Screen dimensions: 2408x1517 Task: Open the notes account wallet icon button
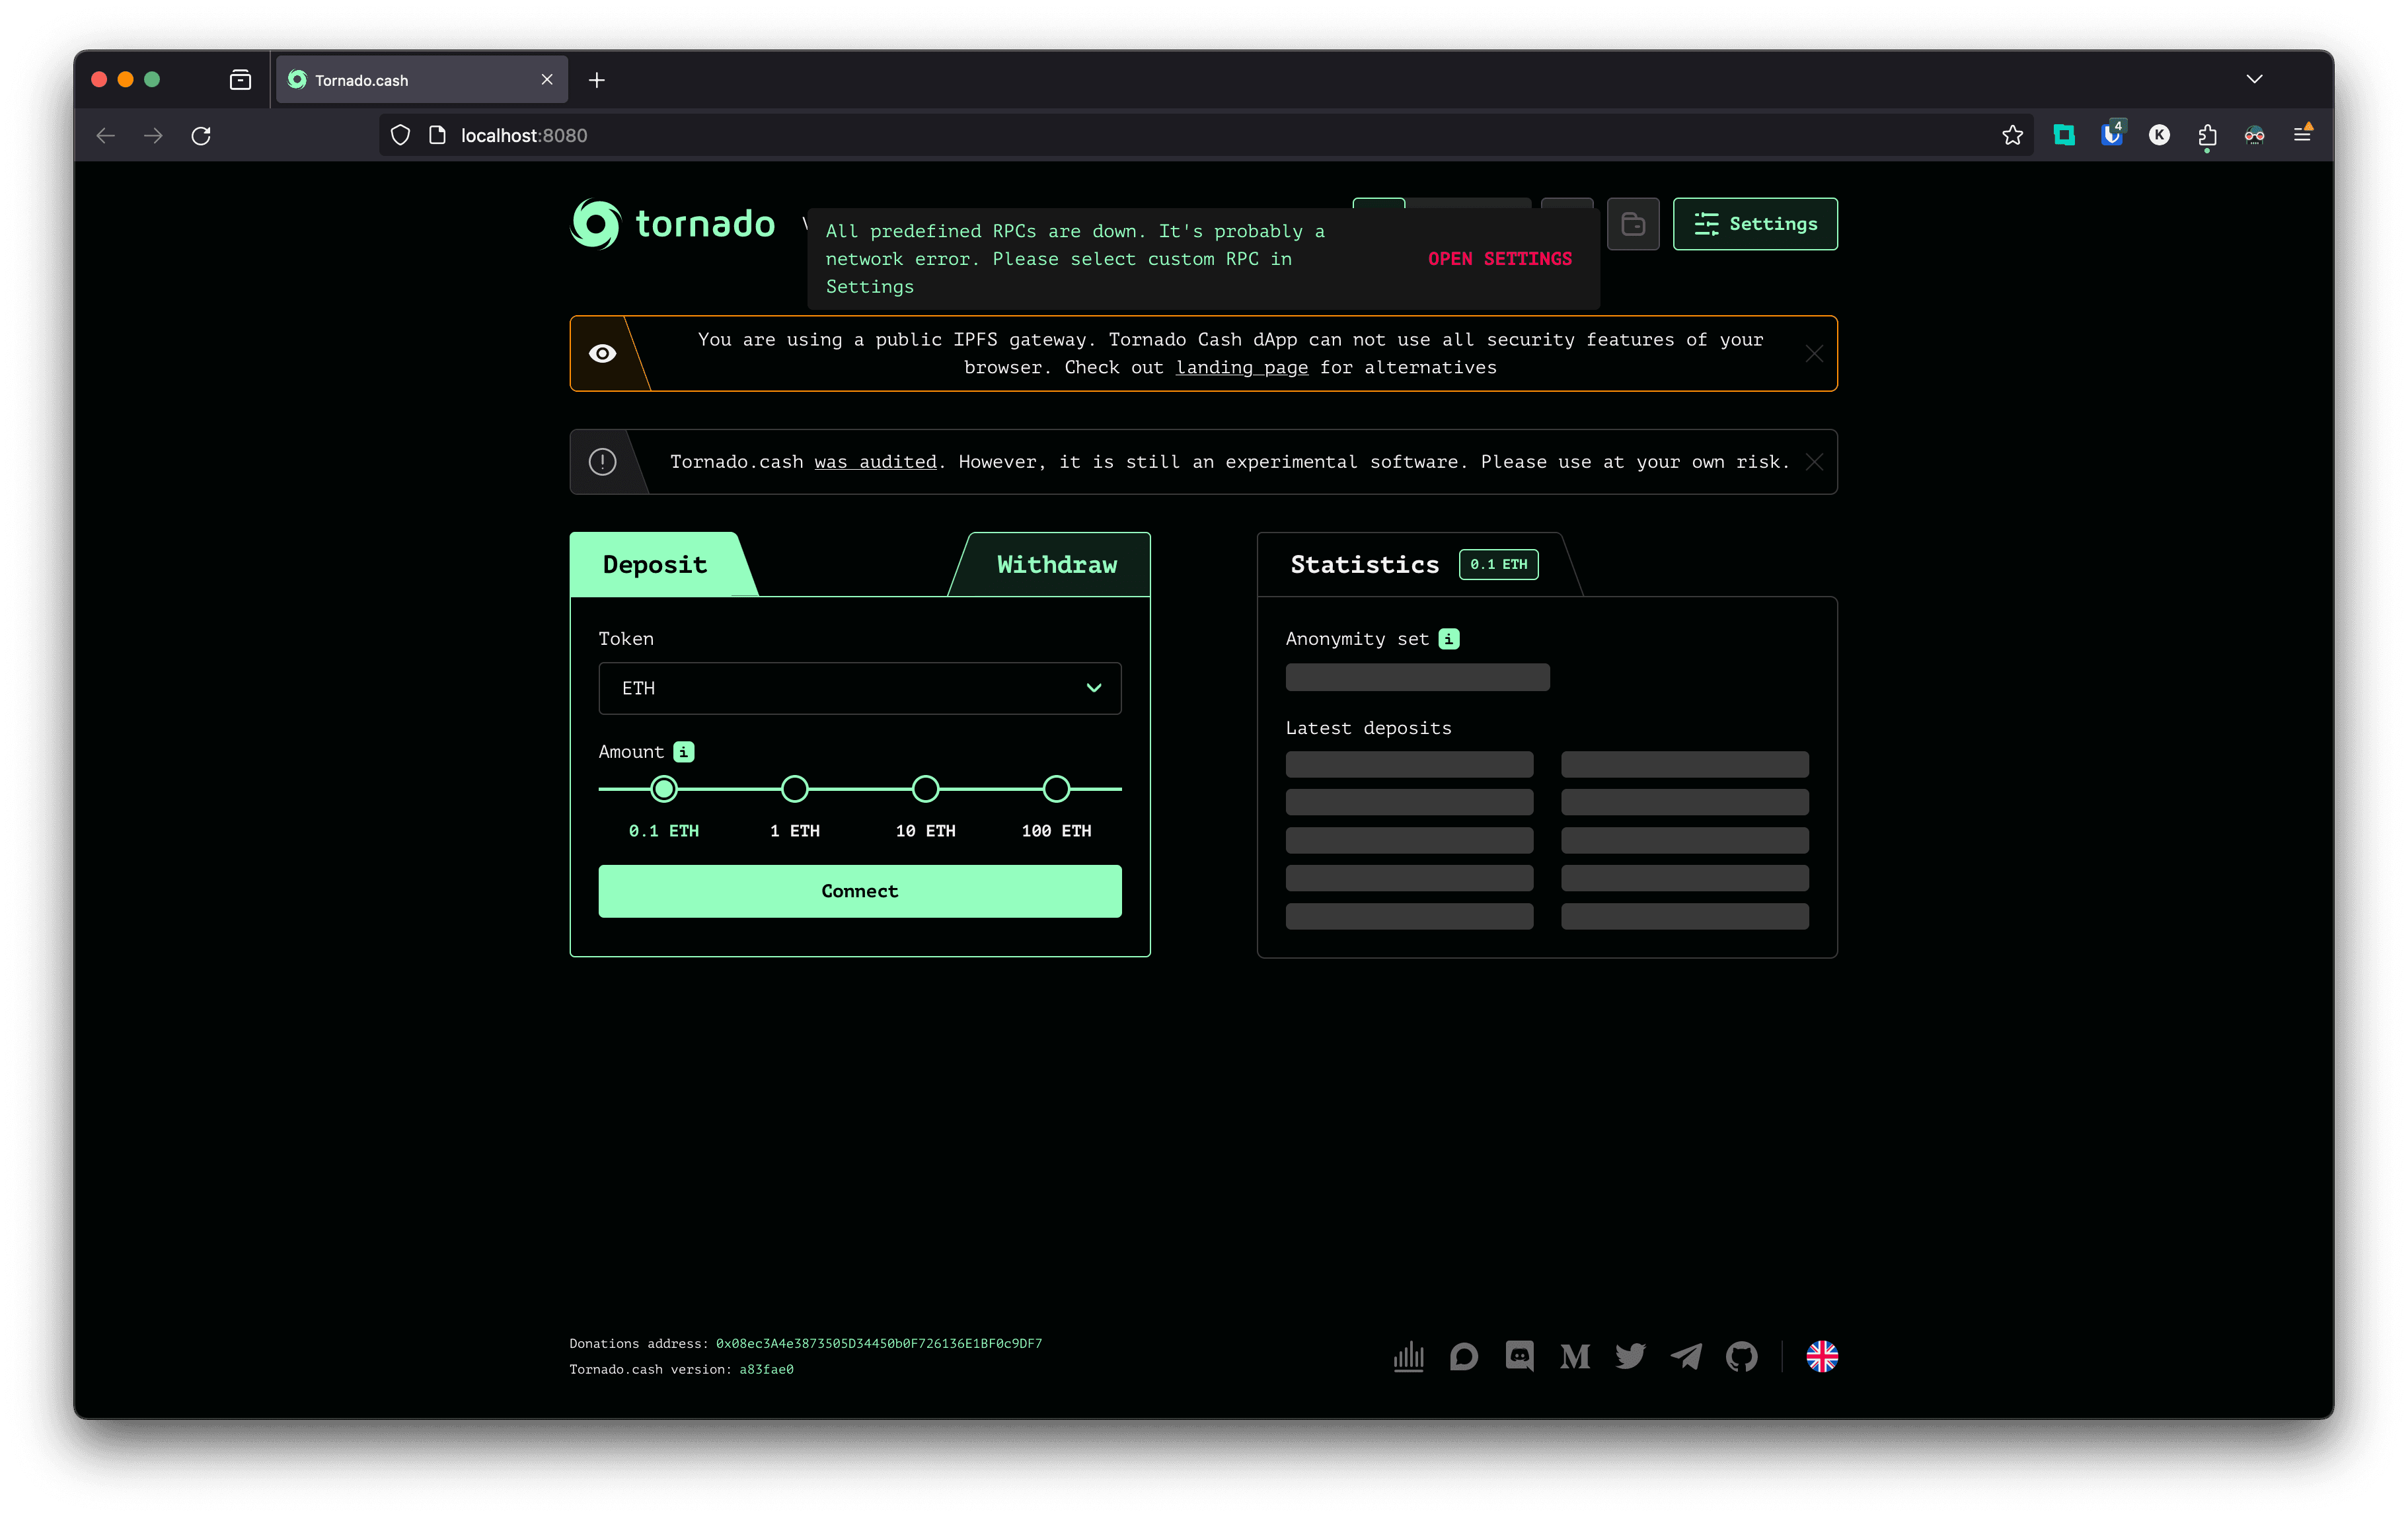click(1633, 224)
